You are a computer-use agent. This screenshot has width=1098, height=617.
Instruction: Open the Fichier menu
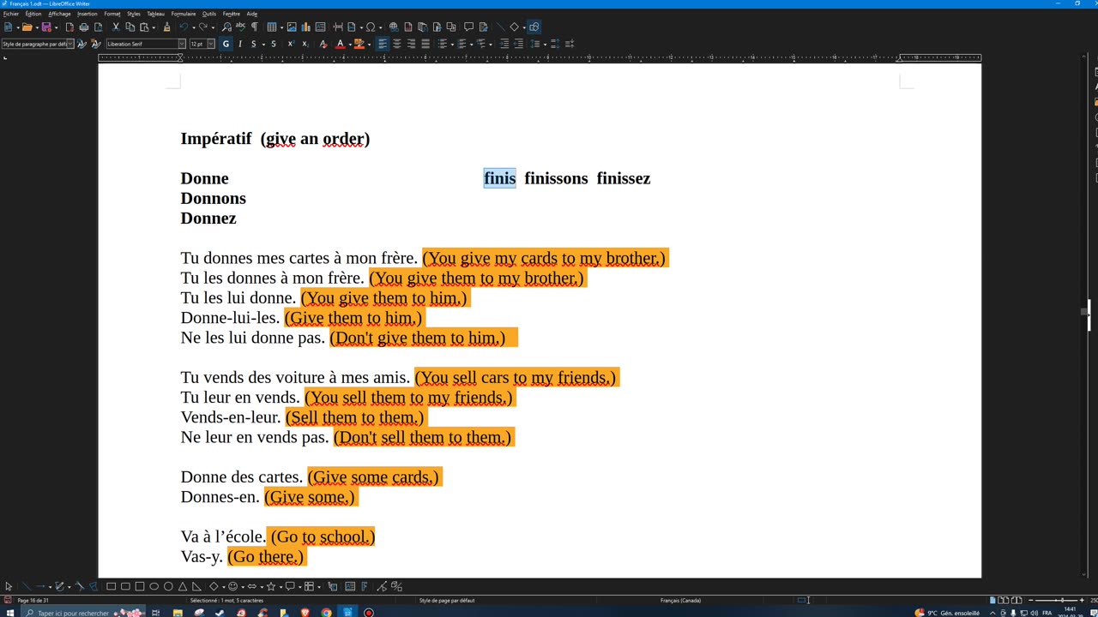[10, 14]
